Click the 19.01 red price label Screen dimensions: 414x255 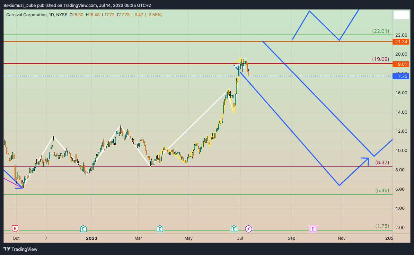pyautogui.click(x=401, y=64)
